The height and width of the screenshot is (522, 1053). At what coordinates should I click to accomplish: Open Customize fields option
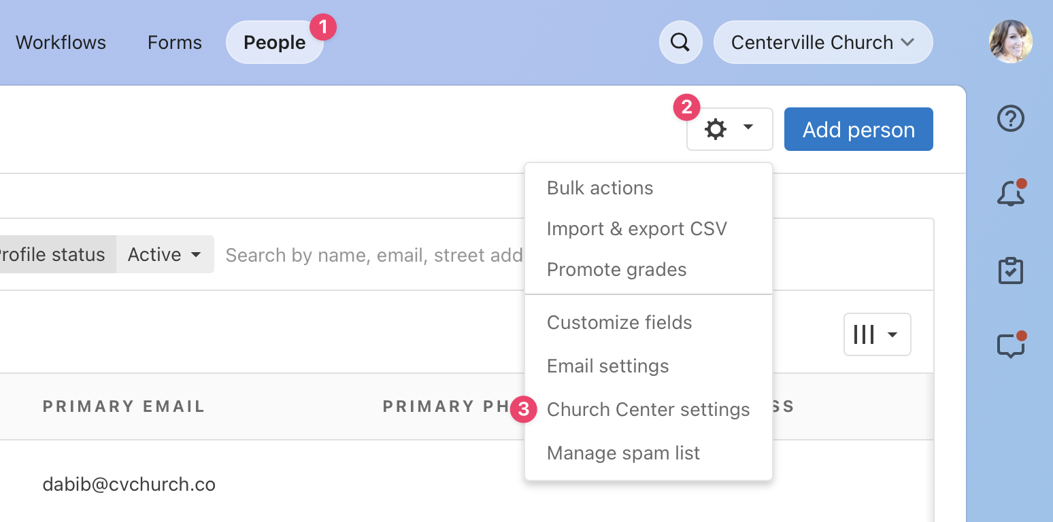[619, 323]
